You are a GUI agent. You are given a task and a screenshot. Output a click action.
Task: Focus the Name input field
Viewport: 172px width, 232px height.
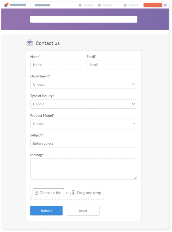coord(55,65)
